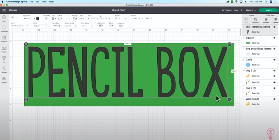Viewport: 279px width, 140px height.
Task: Click the New project icon
Action: click(x=4, y=17)
